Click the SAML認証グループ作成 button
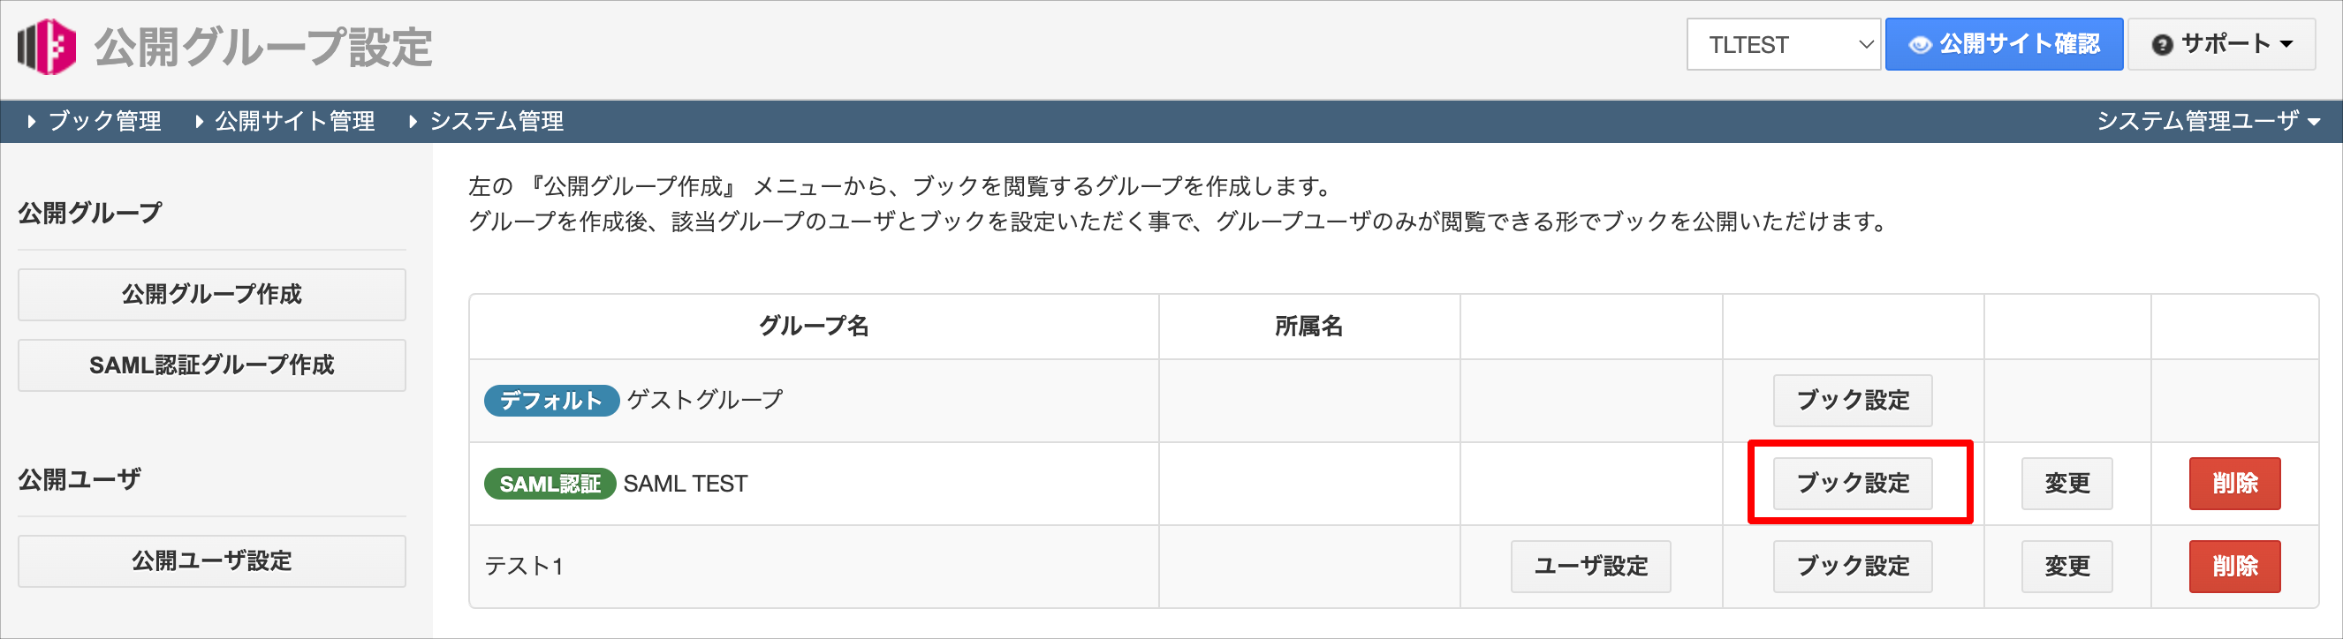 click(212, 365)
